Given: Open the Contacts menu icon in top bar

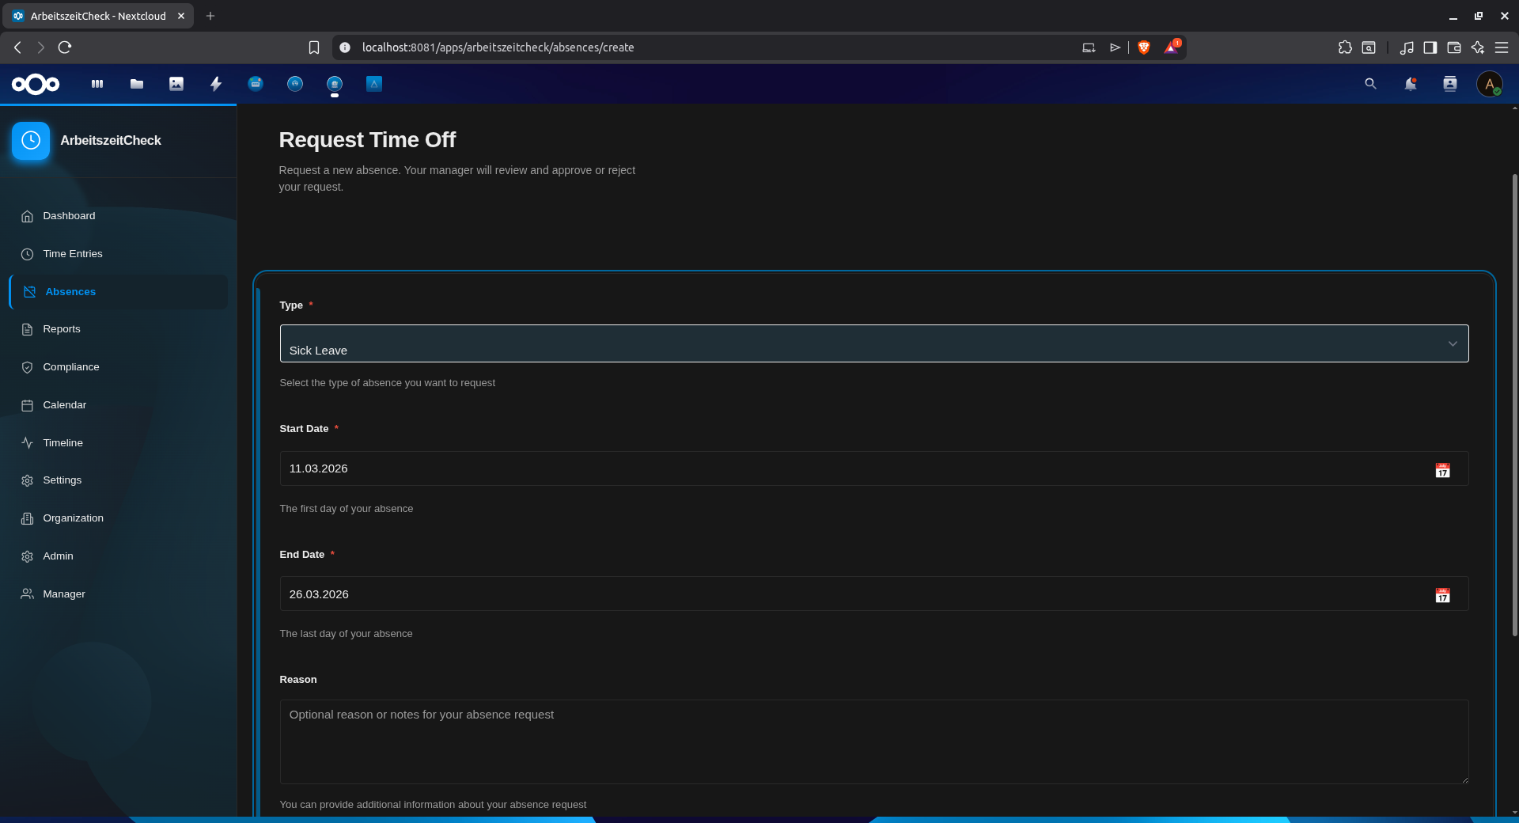Looking at the screenshot, I should pos(1450,84).
